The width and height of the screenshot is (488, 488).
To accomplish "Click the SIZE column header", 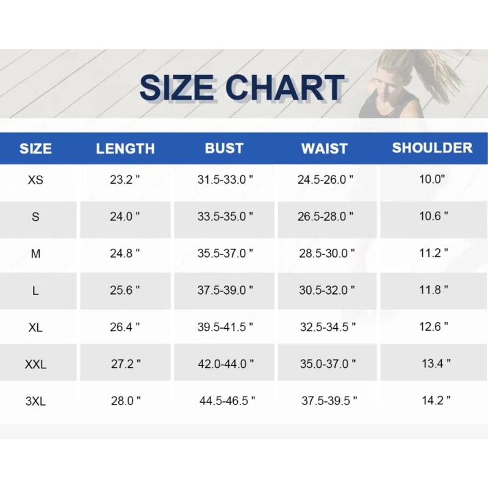I will coord(35,149).
